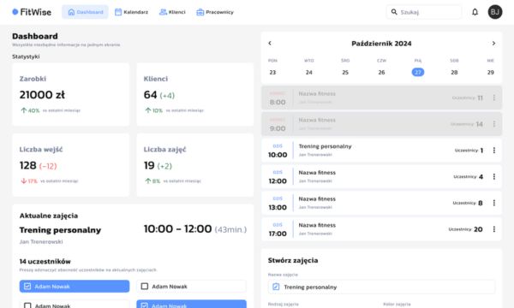Select day 29 in the calendar
514x308 pixels.
point(491,73)
